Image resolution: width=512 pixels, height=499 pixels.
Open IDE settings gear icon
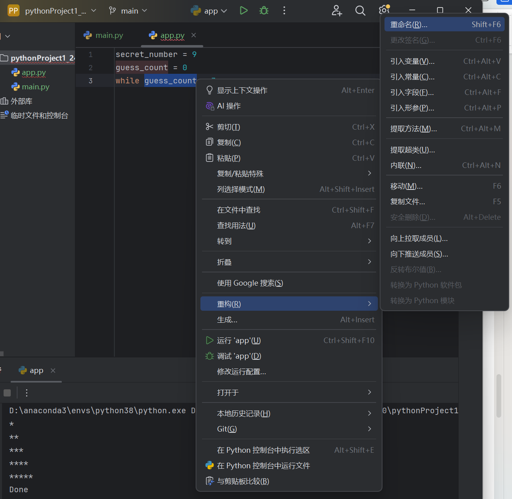pyautogui.click(x=384, y=10)
